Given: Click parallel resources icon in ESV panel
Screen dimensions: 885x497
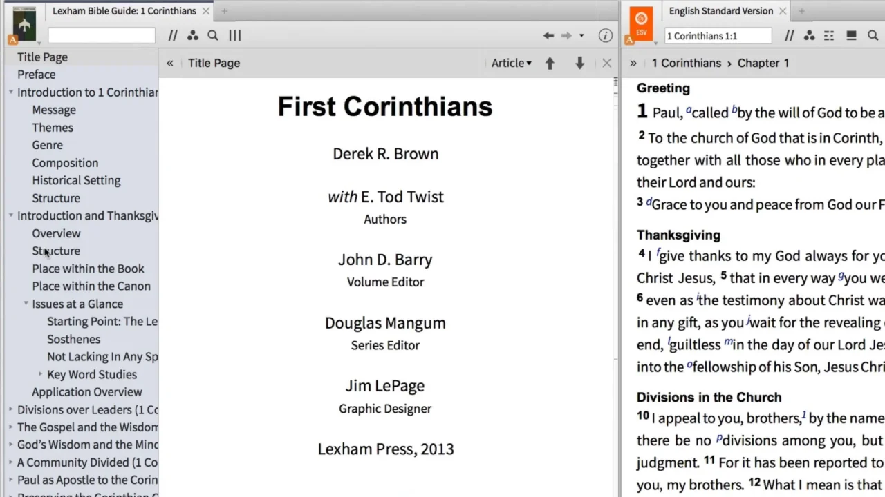Looking at the screenshot, I should [x=789, y=36].
